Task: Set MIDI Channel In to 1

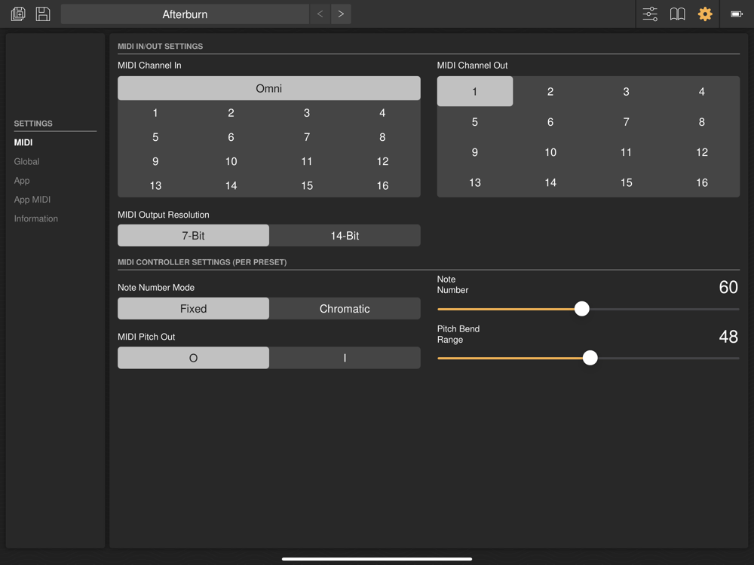Action: coord(155,113)
